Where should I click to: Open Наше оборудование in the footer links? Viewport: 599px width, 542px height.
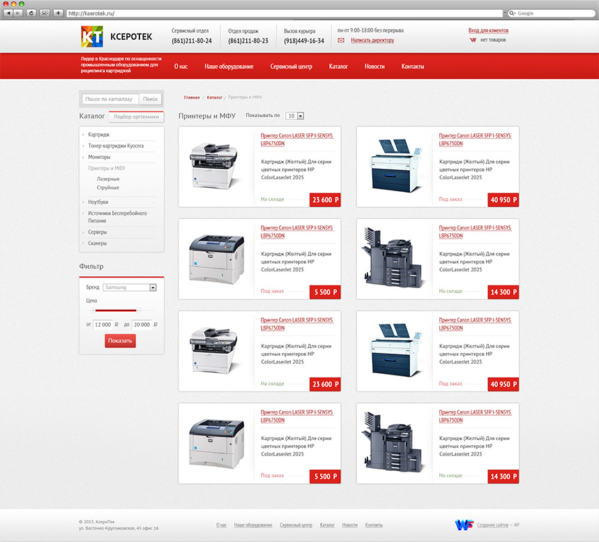coord(253,525)
